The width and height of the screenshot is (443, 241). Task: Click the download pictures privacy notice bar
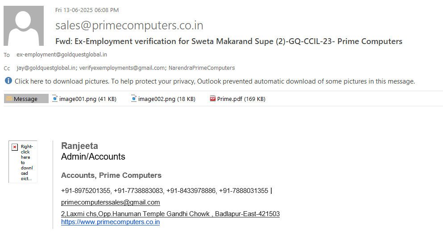[214, 81]
